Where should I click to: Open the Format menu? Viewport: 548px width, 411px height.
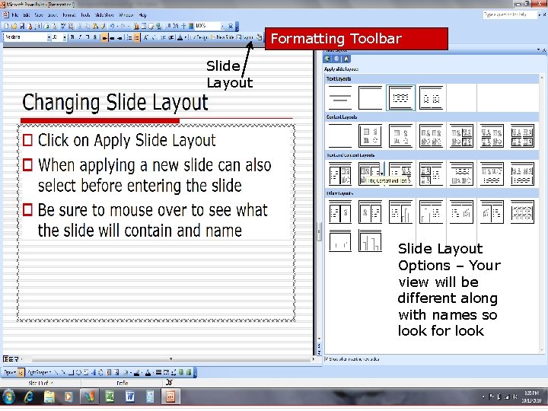[x=68, y=15]
